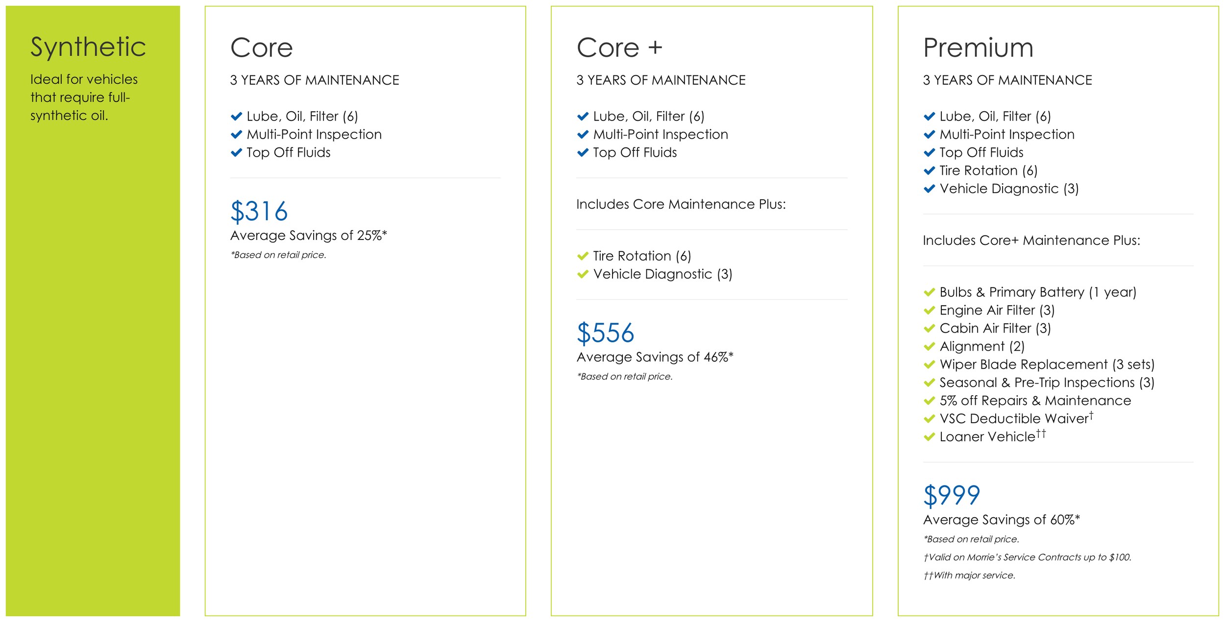The image size is (1225, 622).
Task: Click the checkmark beside Core+ Multi-Point Inspection
Action: click(583, 135)
